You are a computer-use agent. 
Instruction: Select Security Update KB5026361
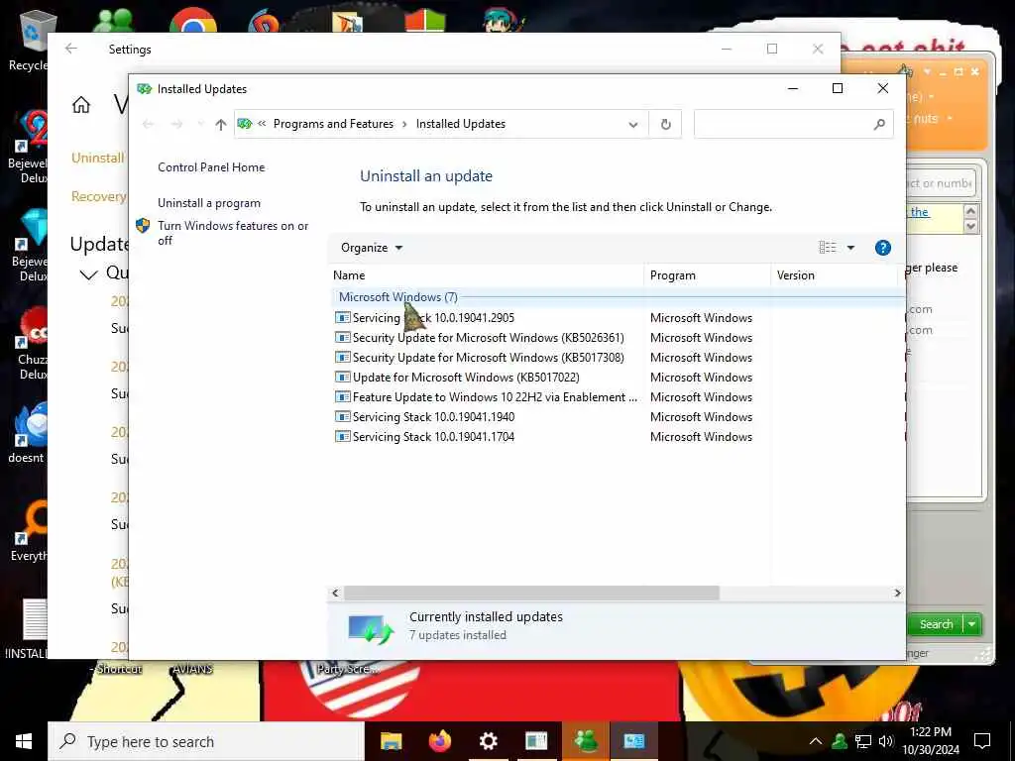[479, 338]
